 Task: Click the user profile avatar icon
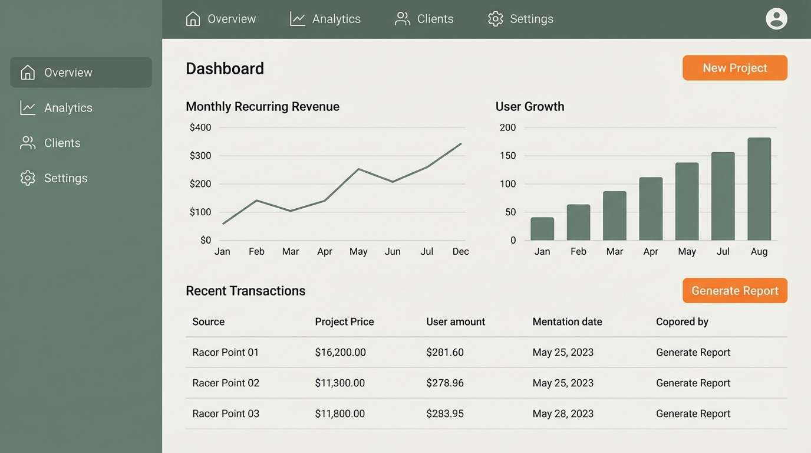[x=776, y=18]
